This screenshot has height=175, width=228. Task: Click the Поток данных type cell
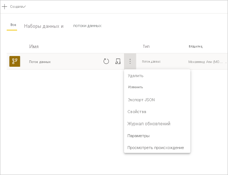(151, 62)
